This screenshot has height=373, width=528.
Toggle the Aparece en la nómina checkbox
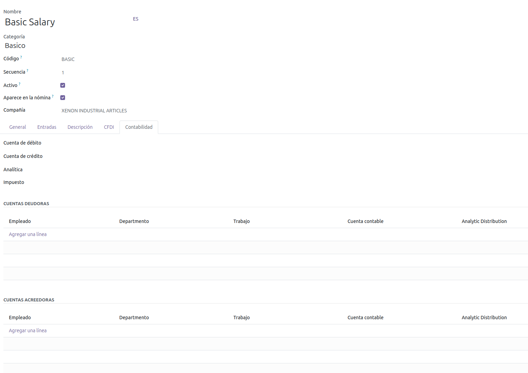click(x=63, y=98)
